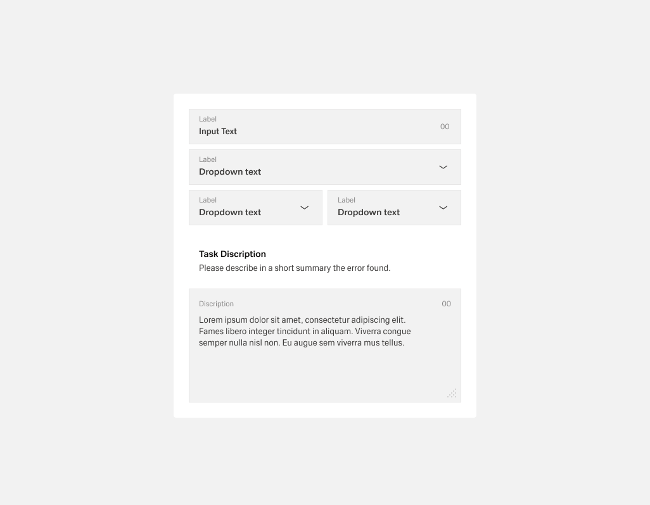This screenshot has height=505, width=650.
Task: Click the 00 counter beside Input Text
Action: [x=444, y=127]
